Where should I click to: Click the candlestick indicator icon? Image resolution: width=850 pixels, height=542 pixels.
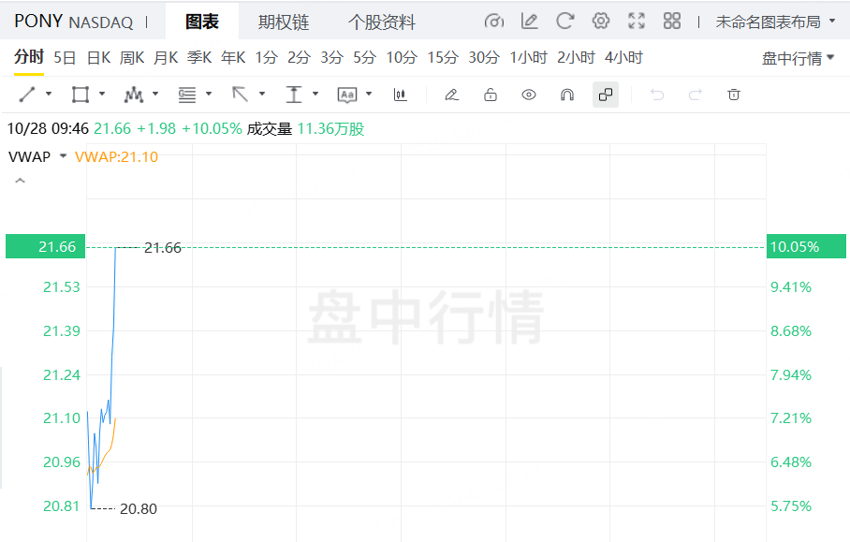(x=400, y=95)
